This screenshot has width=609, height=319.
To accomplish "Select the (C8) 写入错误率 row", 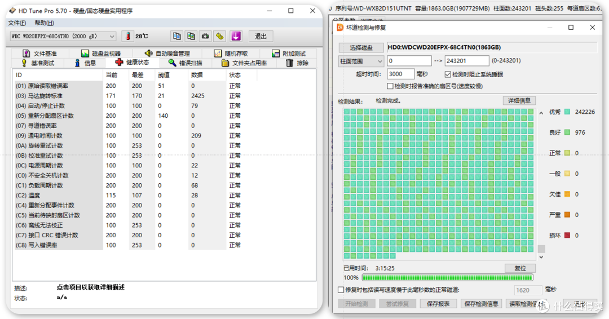I will pos(136,245).
